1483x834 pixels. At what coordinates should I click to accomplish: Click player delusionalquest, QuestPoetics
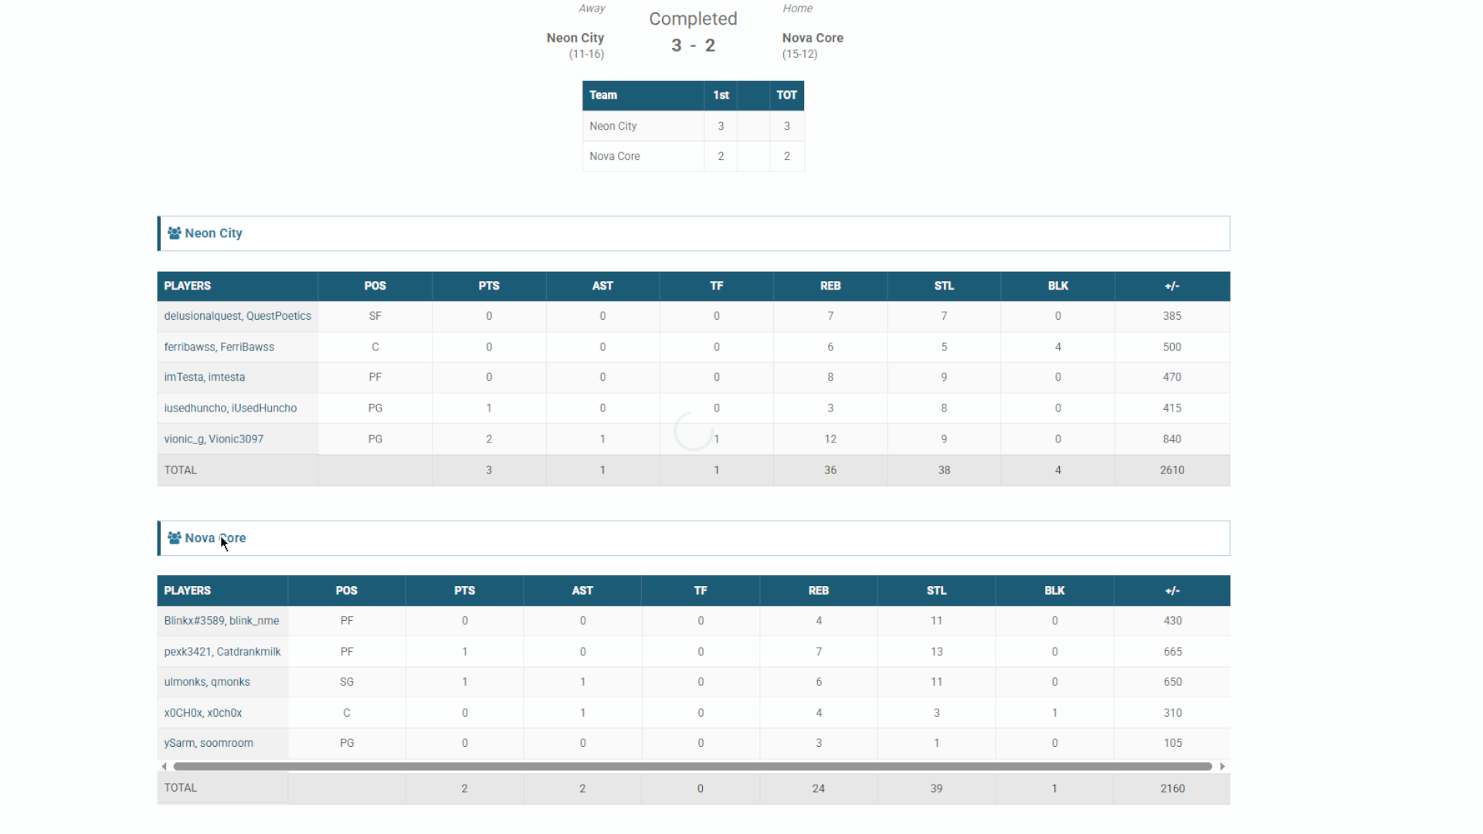[x=237, y=316]
